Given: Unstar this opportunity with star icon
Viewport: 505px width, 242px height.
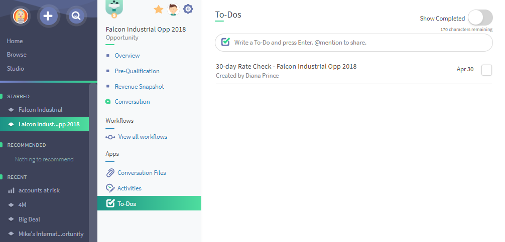Looking at the screenshot, I should pyautogui.click(x=159, y=10).
